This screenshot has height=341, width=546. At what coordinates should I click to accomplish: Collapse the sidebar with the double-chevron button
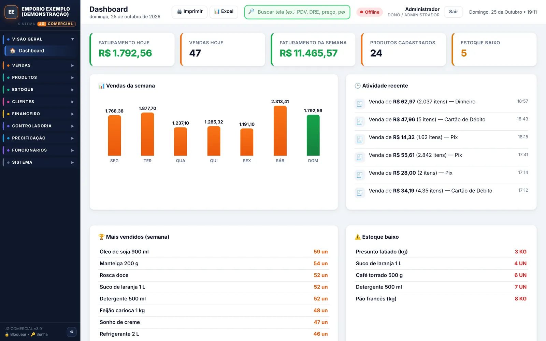coord(72,332)
